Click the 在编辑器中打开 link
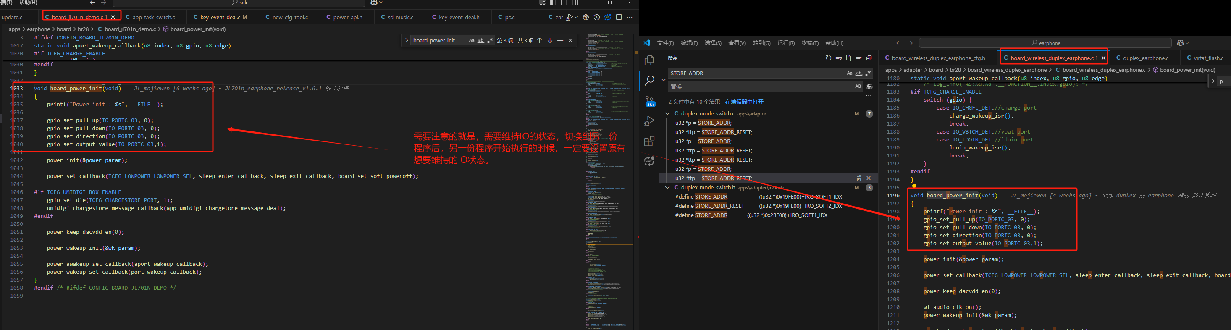Viewport: 1231px width, 330px height. coord(744,102)
